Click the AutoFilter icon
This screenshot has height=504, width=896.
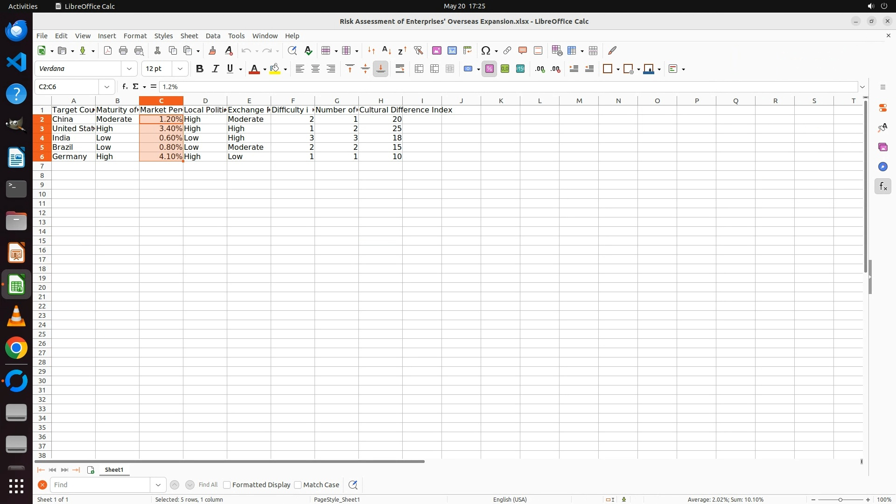[418, 50]
